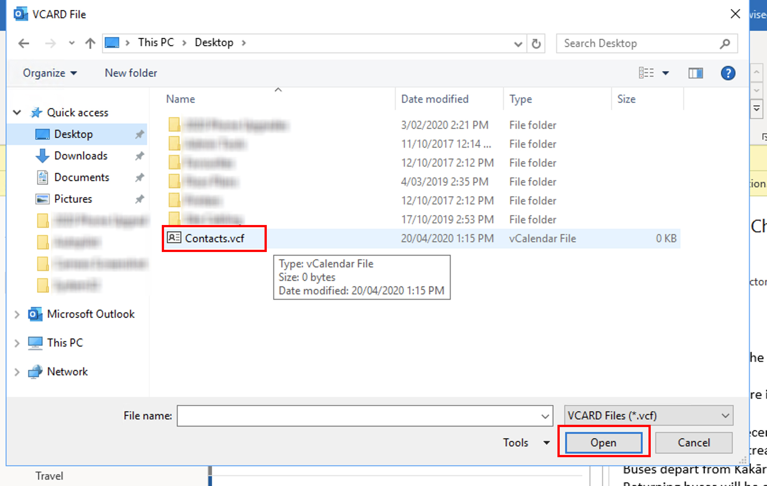Viewport: 767px width, 486px height.
Task: Select This PC in address breadcrumb
Action: [156, 42]
